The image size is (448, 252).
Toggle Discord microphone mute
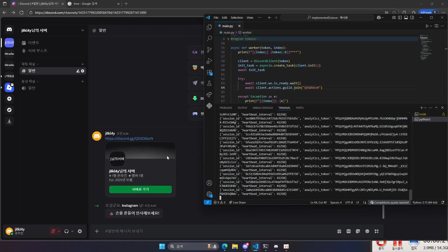pyautogui.click(x=53, y=231)
